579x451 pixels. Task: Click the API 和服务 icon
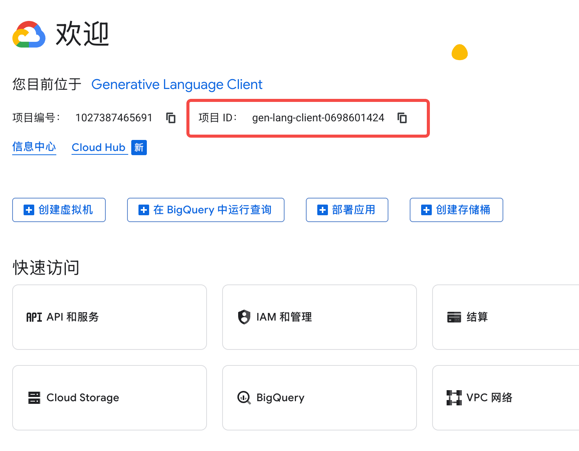click(x=33, y=317)
